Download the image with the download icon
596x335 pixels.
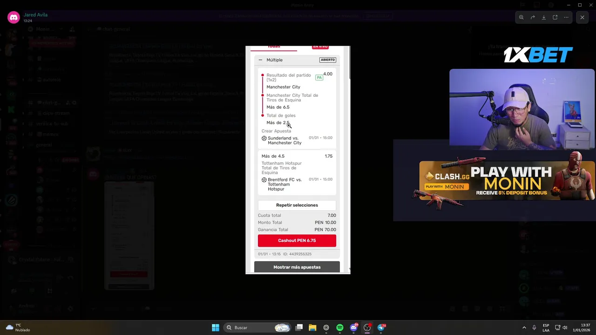(x=544, y=17)
